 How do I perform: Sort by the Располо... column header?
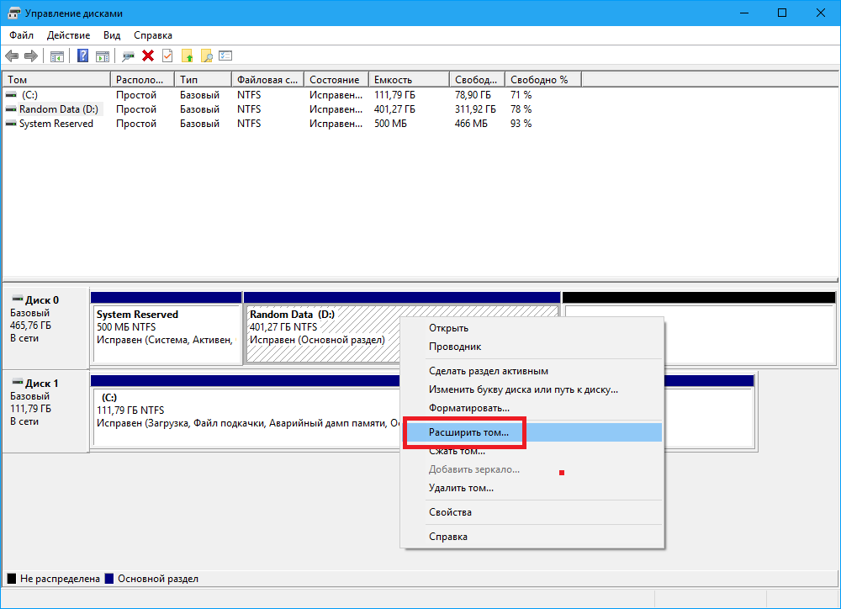click(143, 79)
